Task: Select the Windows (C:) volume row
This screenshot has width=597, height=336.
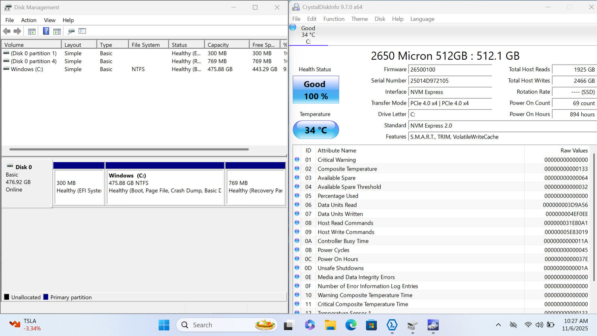Action: point(27,69)
